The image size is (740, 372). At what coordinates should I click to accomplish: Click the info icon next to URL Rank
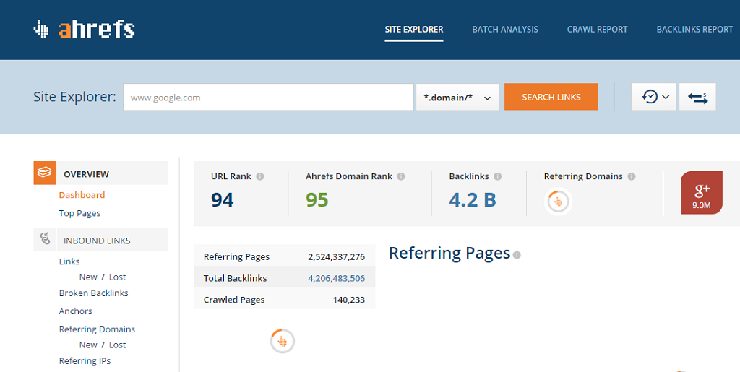click(260, 176)
